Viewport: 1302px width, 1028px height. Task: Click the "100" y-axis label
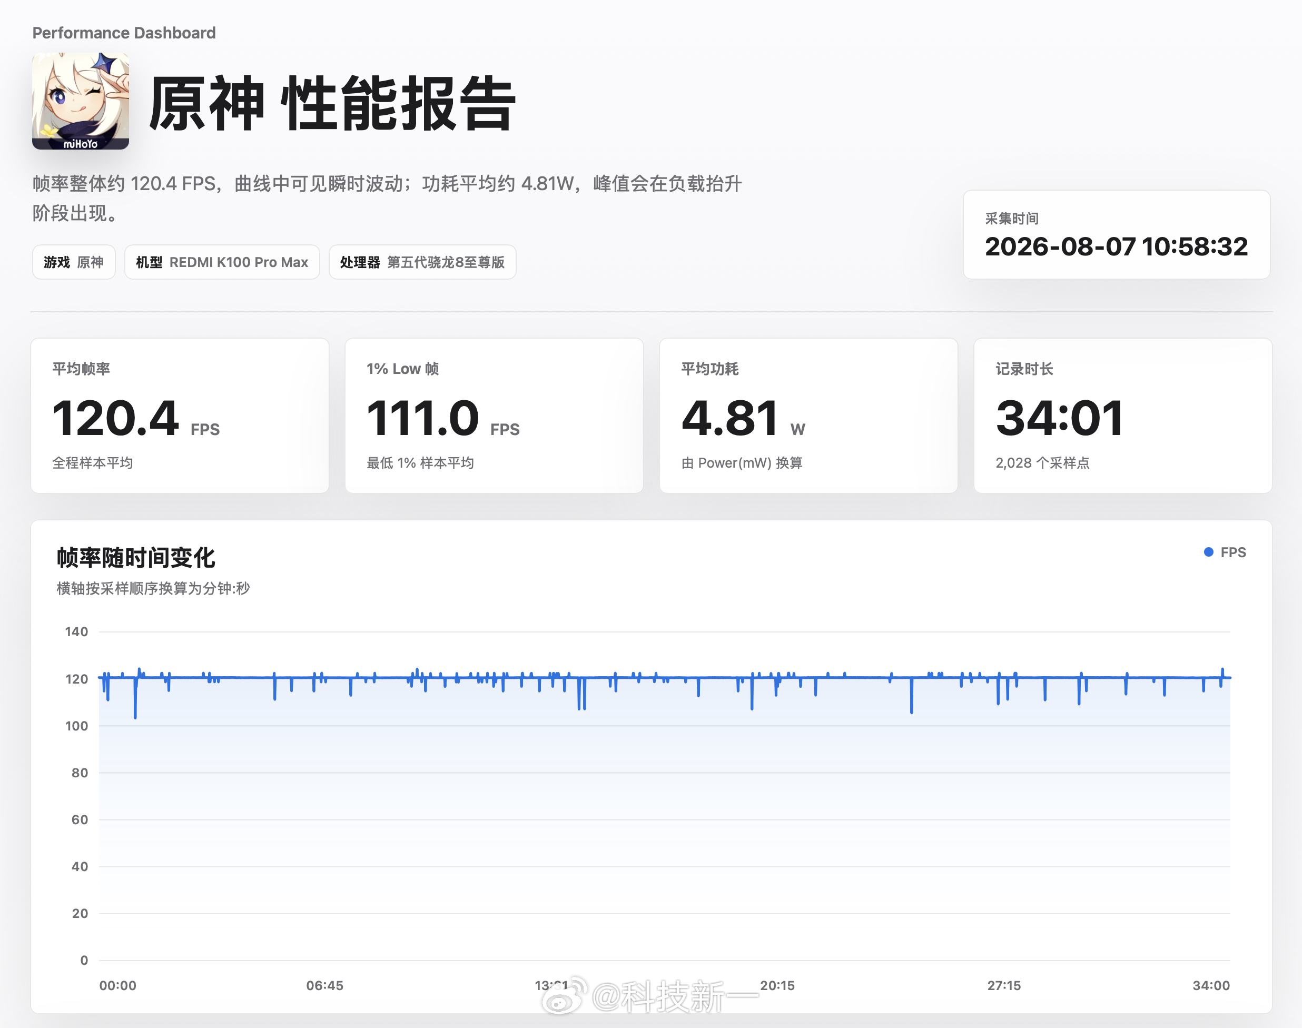(x=76, y=726)
